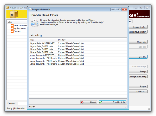Click the default directory button in VirtualSafe
Image resolution: width=156 pixels, height=116 pixels.
tap(138, 32)
